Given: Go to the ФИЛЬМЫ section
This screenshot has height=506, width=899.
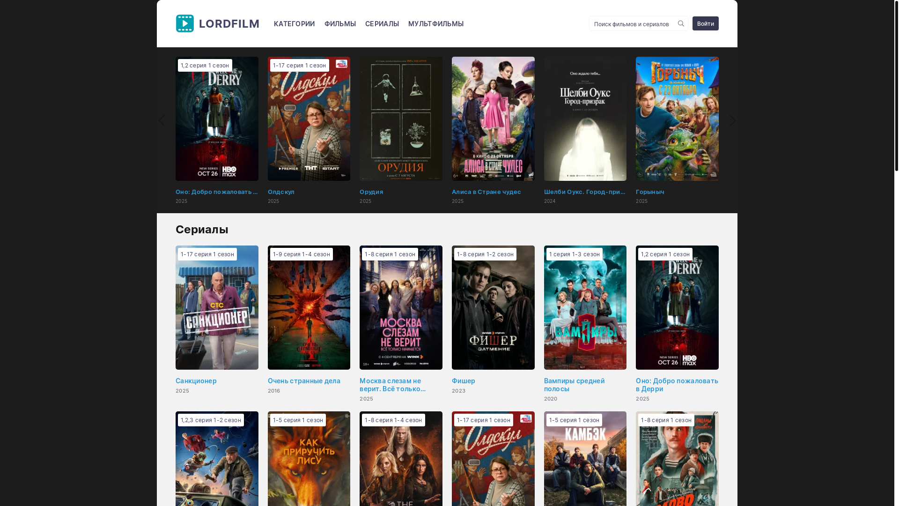Looking at the screenshot, I should click(340, 24).
